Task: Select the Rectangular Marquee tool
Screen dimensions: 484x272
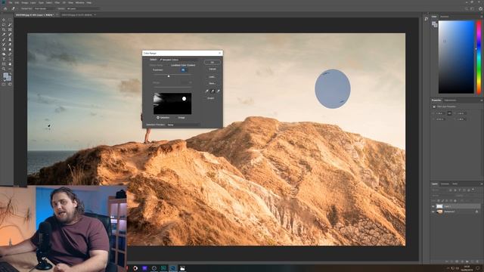Action: point(10,20)
